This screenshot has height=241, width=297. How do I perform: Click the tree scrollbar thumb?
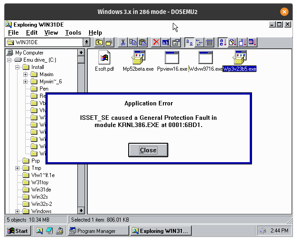(81, 60)
